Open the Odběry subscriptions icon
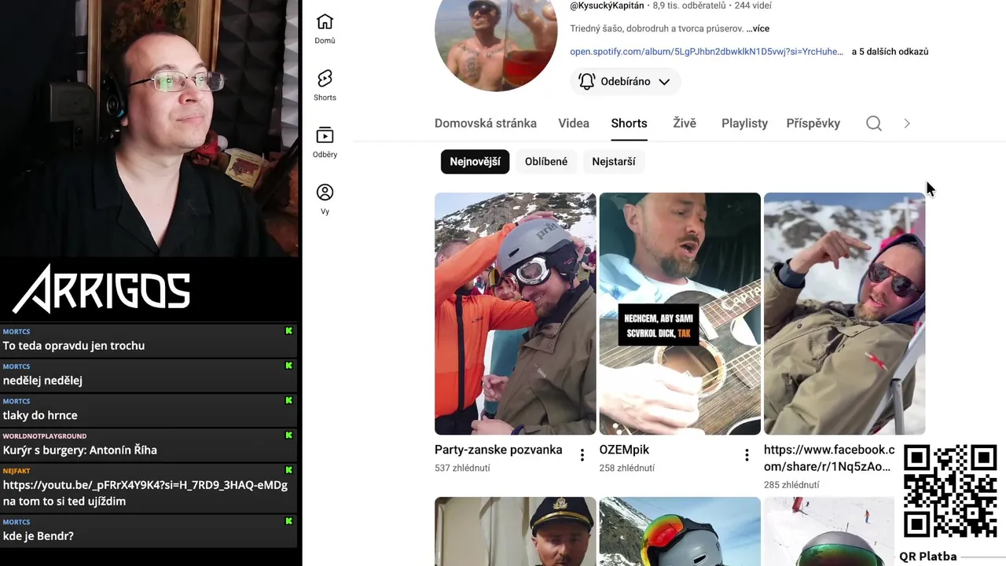 [325, 142]
